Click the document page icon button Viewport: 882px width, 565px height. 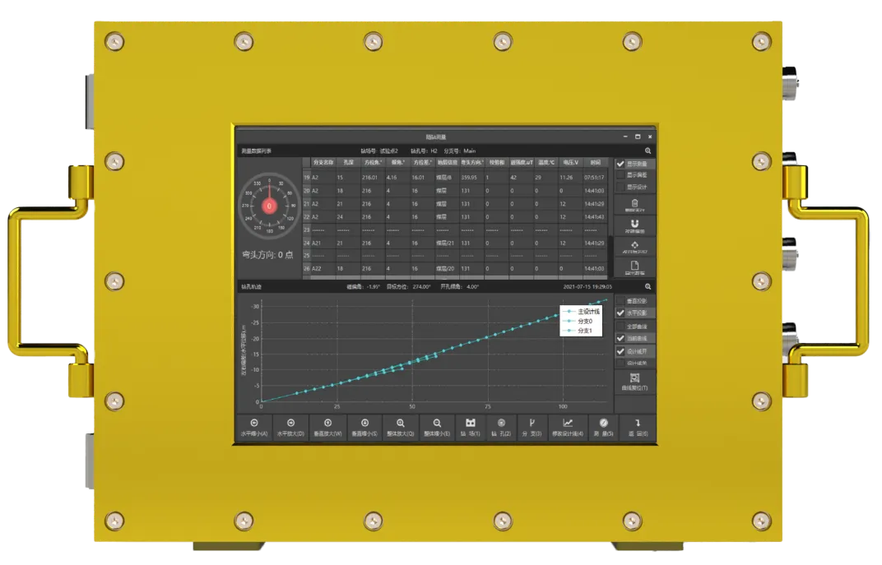[x=634, y=267]
